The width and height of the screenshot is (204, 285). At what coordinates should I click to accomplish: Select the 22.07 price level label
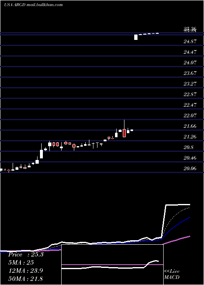pos(190,115)
